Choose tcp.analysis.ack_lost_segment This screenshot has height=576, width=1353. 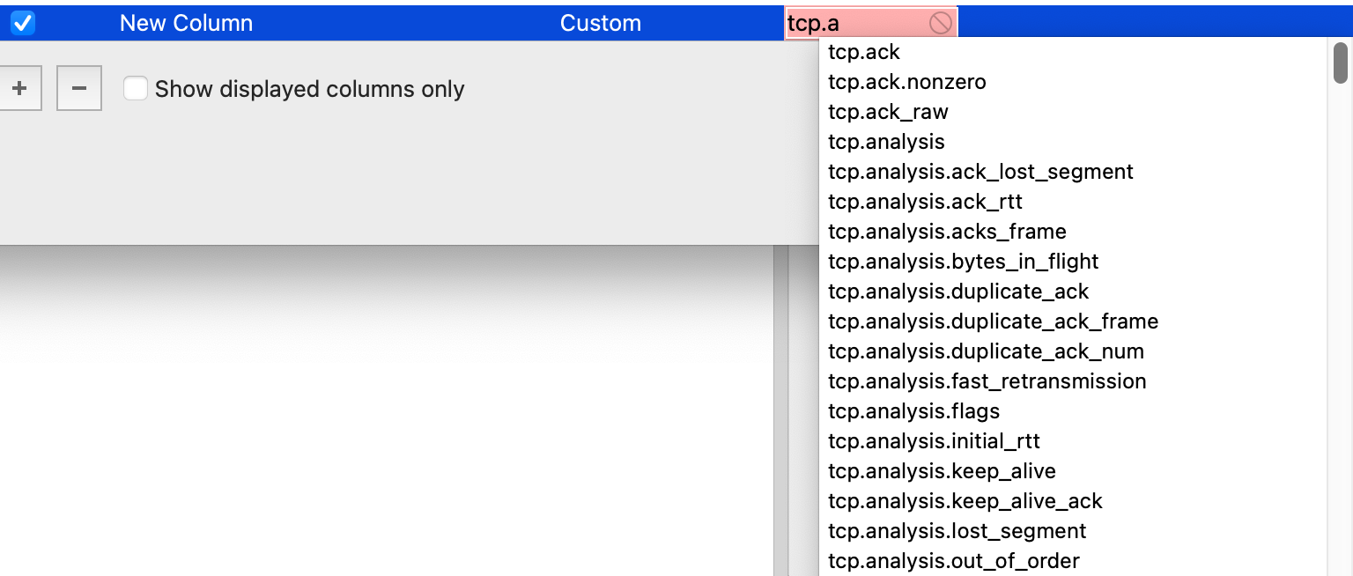[980, 172]
